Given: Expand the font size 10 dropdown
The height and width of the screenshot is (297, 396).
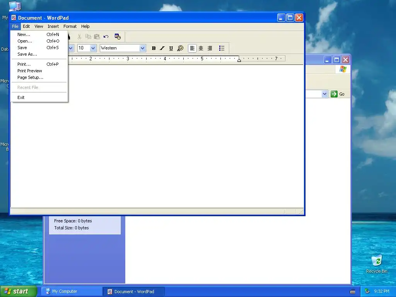Looking at the screenshot, I should click(x=93, y=48).
